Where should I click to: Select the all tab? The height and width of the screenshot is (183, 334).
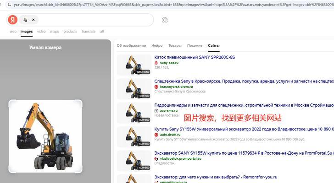pos(102,32)
